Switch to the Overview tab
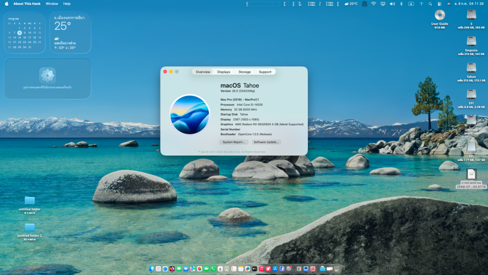The height and width of the screenshot is (275, 488). tap(203, 72)
